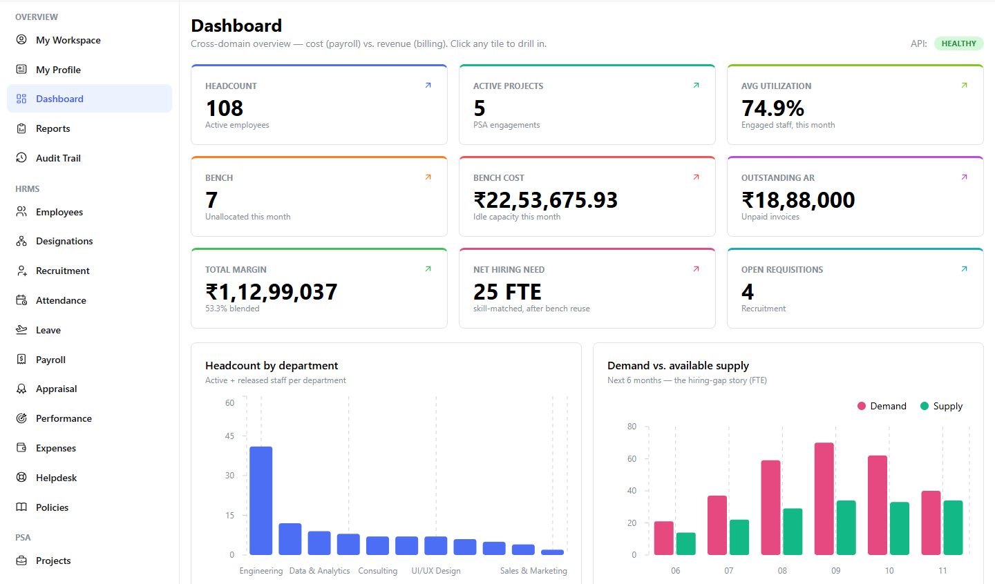Viewport: 995px width, 584px height.
Task: Click the Designations hierarchy icon
Action: click(21, 241)
